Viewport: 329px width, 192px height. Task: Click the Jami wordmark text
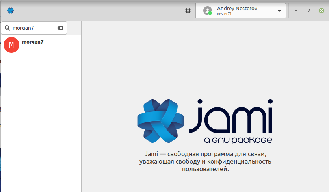click(230, 116)
